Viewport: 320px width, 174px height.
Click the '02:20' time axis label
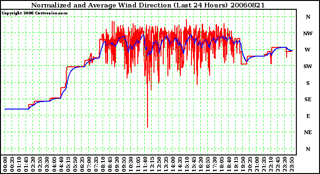[33, 164]
